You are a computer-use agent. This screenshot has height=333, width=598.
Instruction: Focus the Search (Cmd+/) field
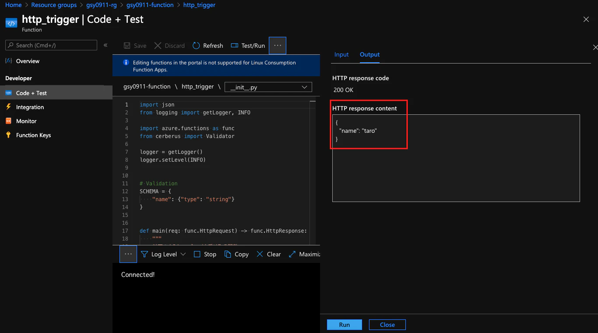click(x=51, y=45)
